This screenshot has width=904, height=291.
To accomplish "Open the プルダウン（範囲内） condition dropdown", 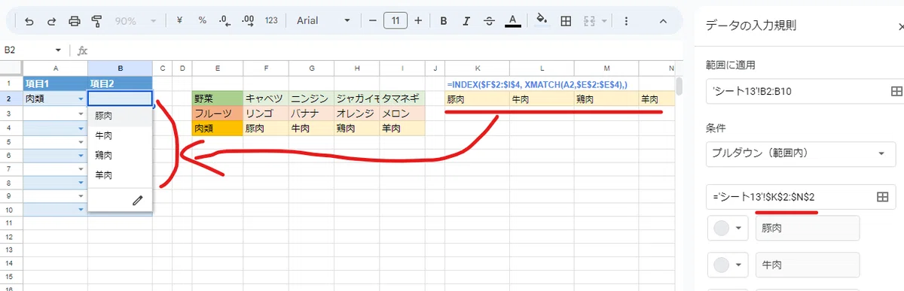I will 801,154.
